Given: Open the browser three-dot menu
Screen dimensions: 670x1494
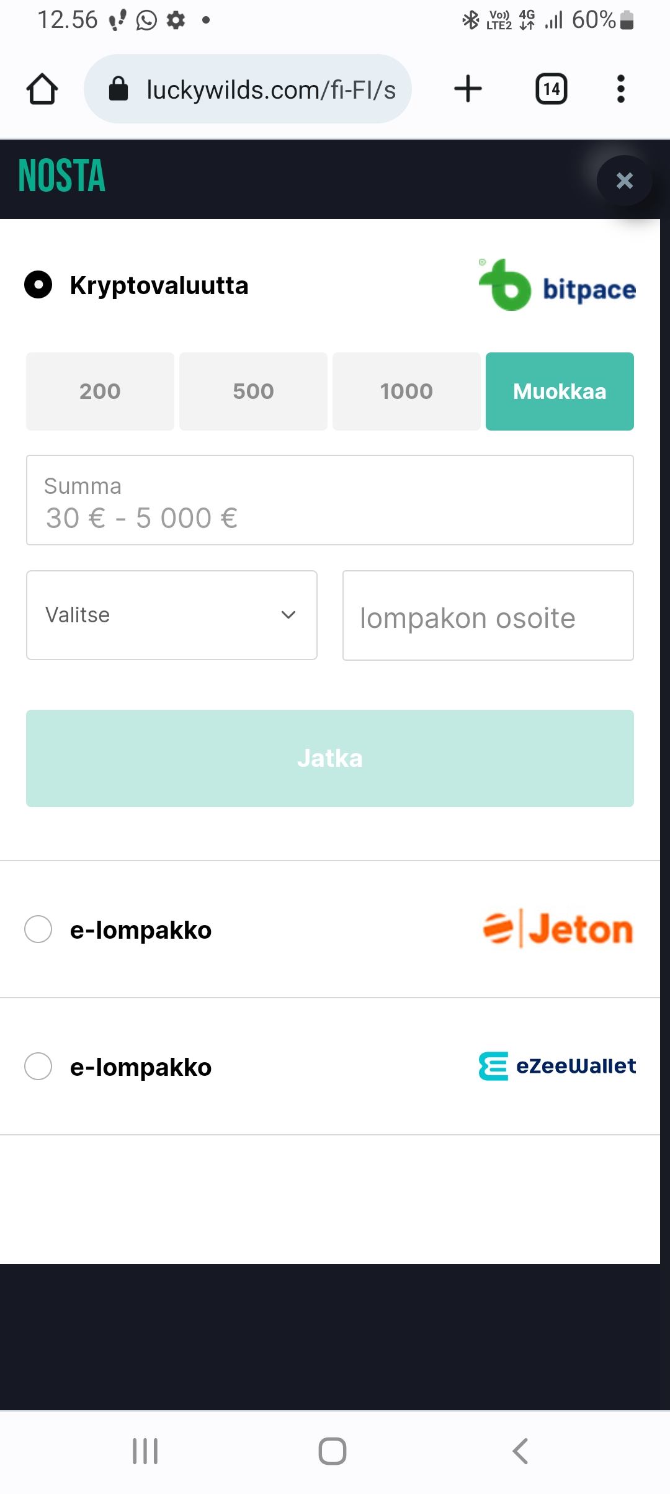Looking at the screenshot, I should [620, 89].
